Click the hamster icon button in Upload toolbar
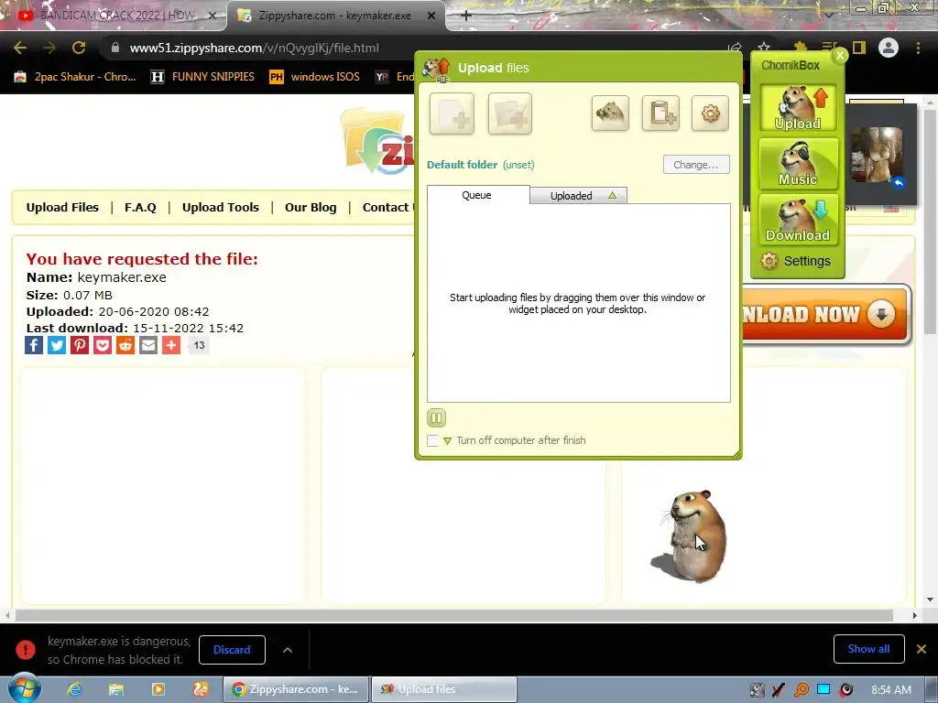 point(610,113)
